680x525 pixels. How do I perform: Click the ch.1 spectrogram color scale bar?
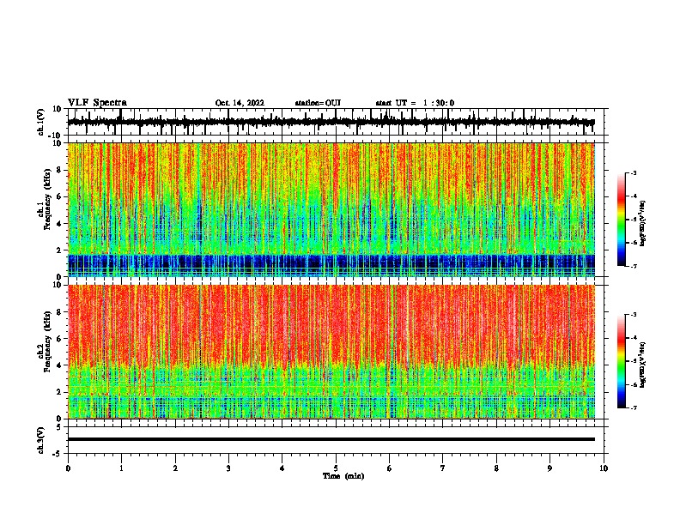[x=622, y=220]
